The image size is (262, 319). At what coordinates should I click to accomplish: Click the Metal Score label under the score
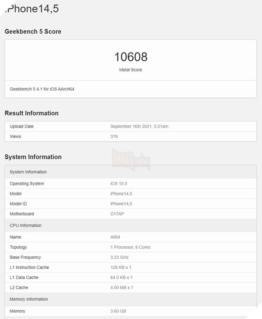pos(131,70)
